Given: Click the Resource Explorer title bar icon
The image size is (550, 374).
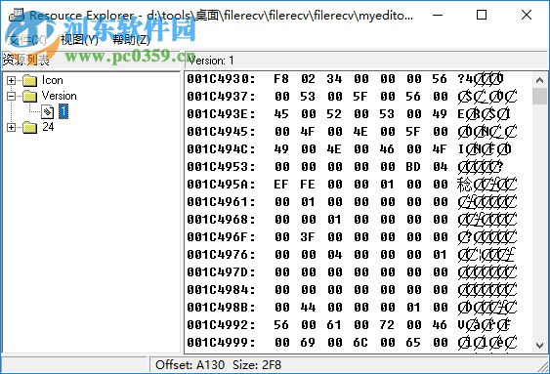Looking at the screenshot, I should (17, 15).
